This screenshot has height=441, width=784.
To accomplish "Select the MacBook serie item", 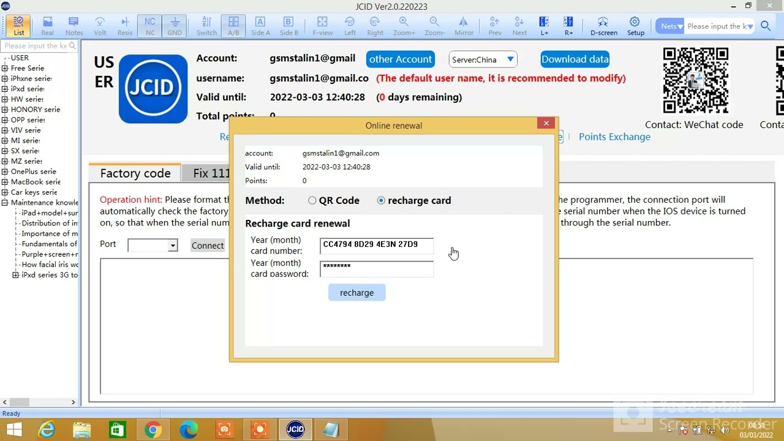I will [36, 182].
